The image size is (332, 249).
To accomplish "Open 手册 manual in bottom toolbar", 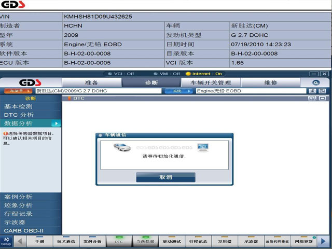I will [x=39, y=241].
